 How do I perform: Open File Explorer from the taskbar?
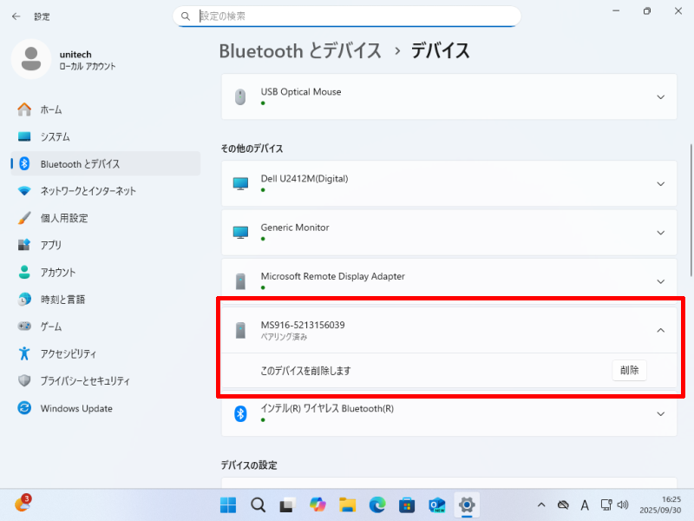(x=347, y=505)
